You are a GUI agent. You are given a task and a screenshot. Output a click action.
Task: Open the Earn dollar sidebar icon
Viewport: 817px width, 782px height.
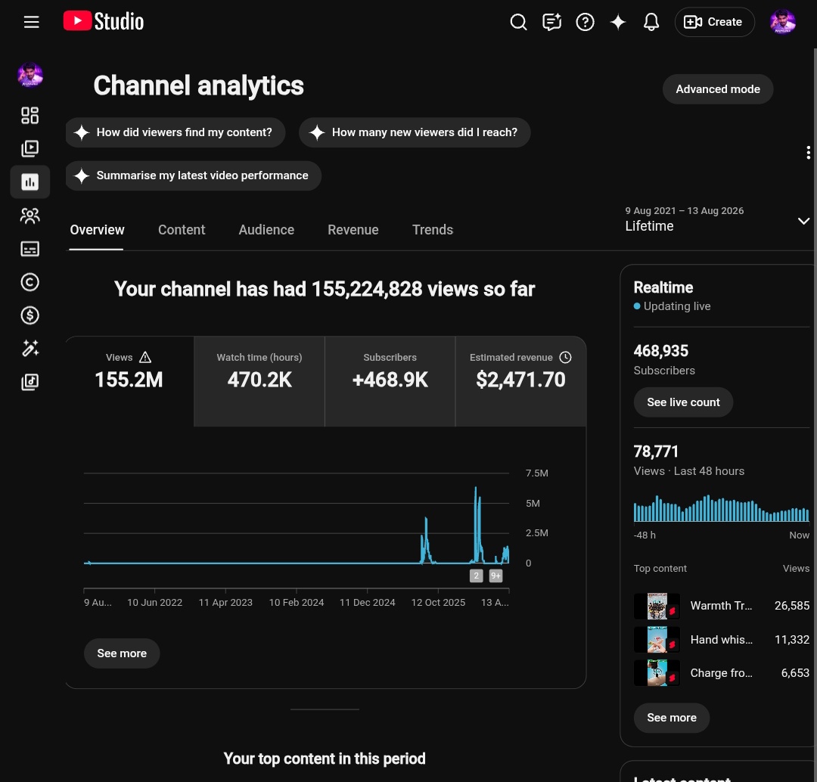30,315
